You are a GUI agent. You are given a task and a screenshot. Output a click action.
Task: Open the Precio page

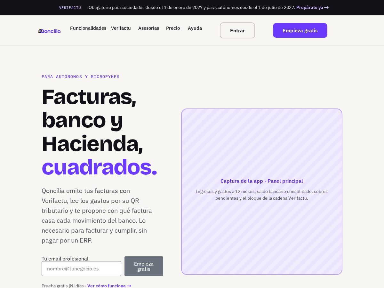point(173,28)
